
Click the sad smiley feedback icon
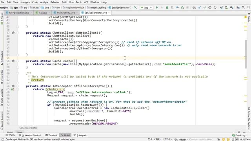point(228,139)
